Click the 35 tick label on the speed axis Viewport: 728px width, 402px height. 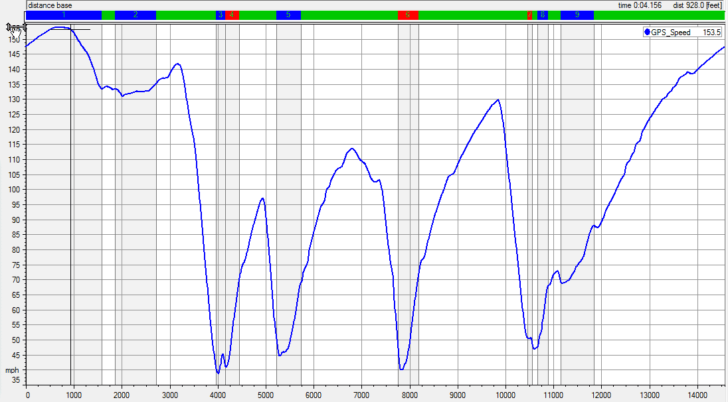(16, 379)
